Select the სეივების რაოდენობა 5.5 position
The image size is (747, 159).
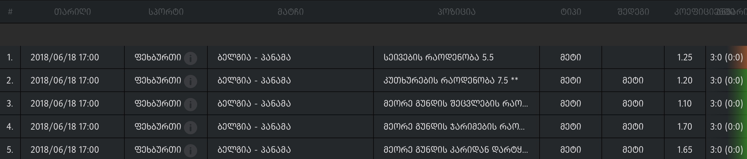click(438, 57)
